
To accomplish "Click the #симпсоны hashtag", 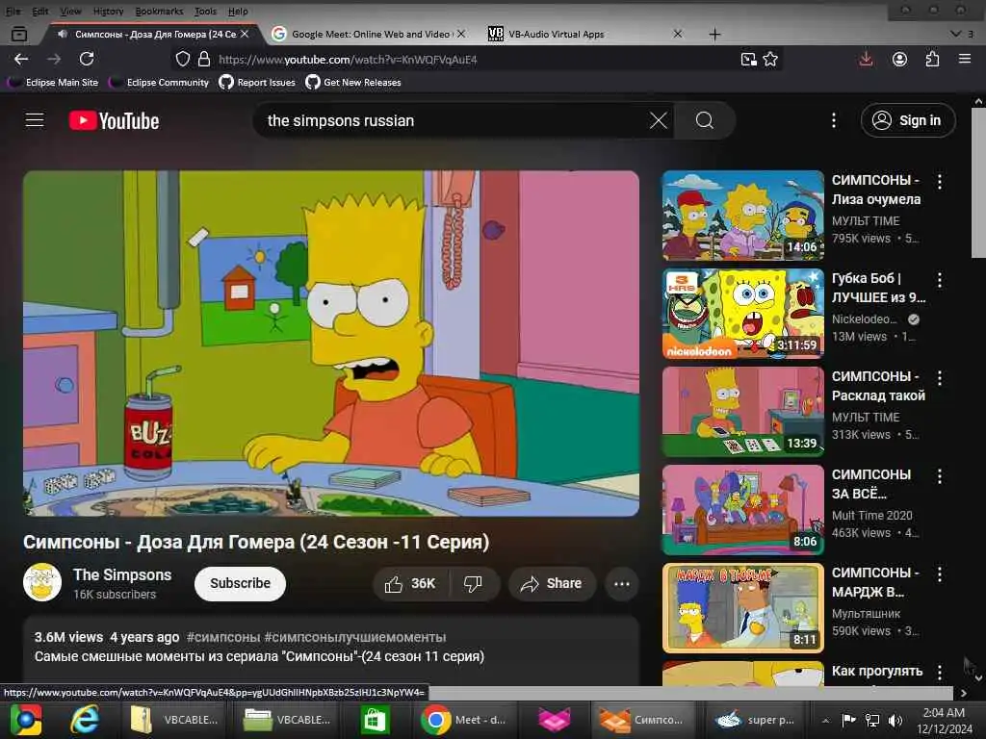I will tap(223, 637).
